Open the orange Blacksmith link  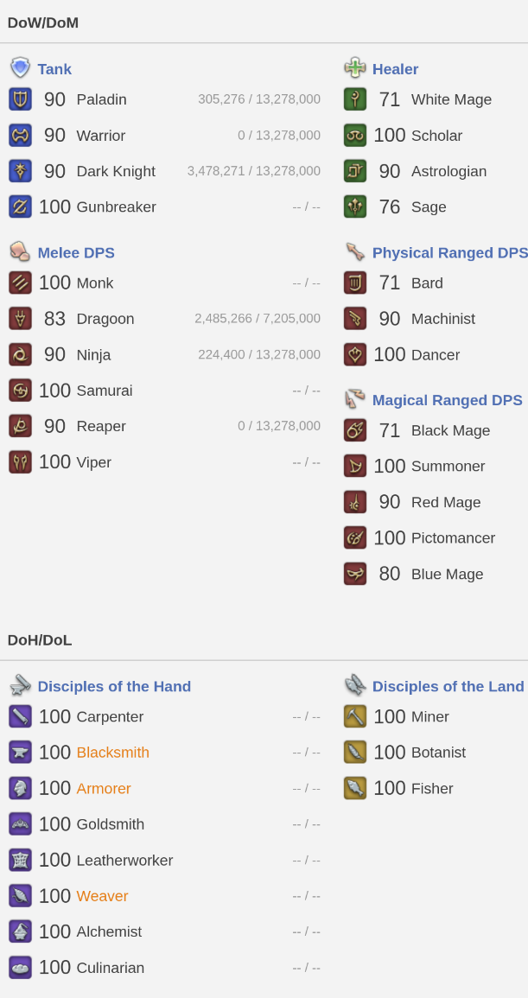click(112, 753)
